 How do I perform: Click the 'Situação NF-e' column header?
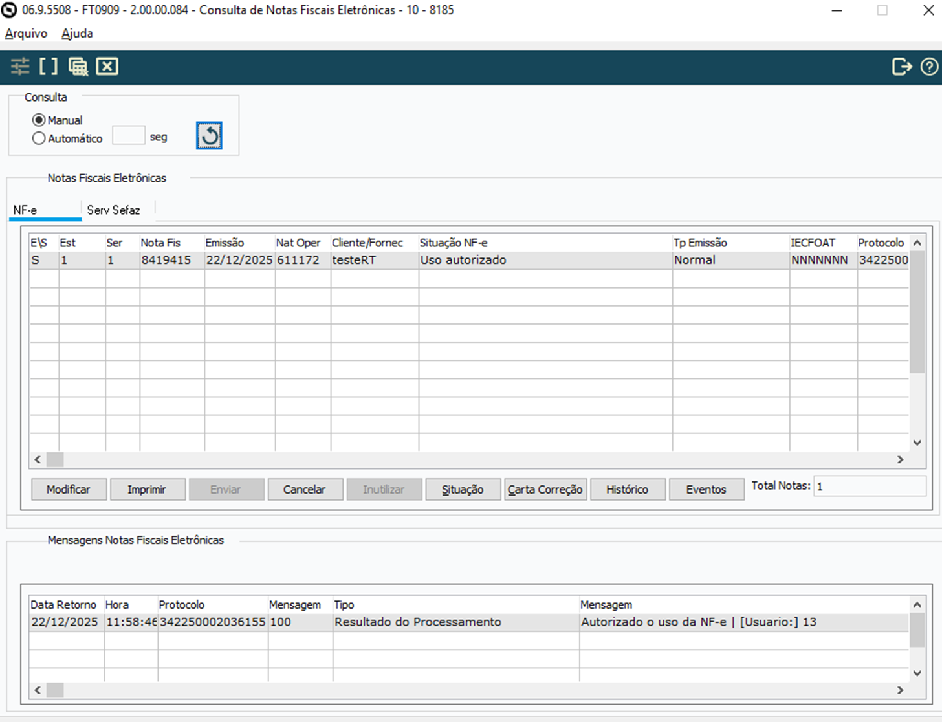click(x=545, y=243)
